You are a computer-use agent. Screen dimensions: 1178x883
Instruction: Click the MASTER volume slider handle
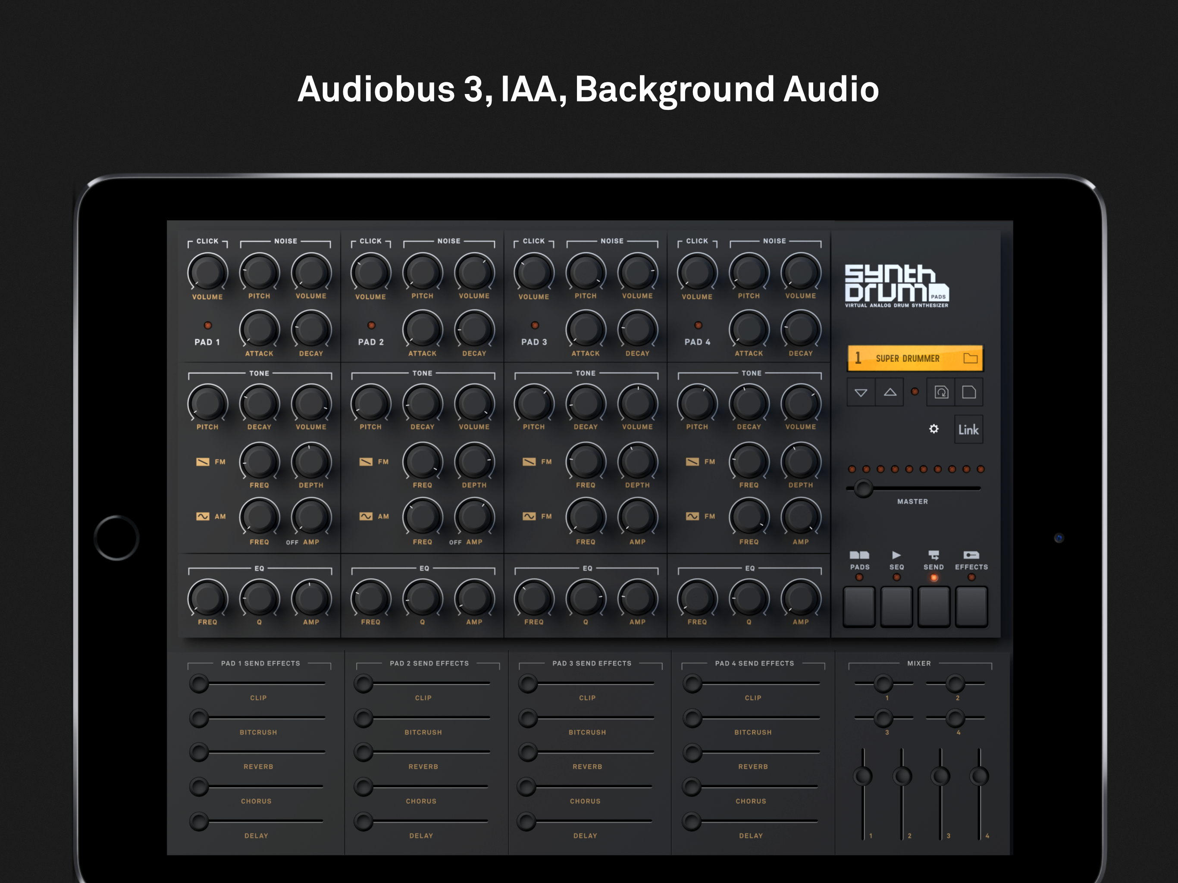point(863,488)
